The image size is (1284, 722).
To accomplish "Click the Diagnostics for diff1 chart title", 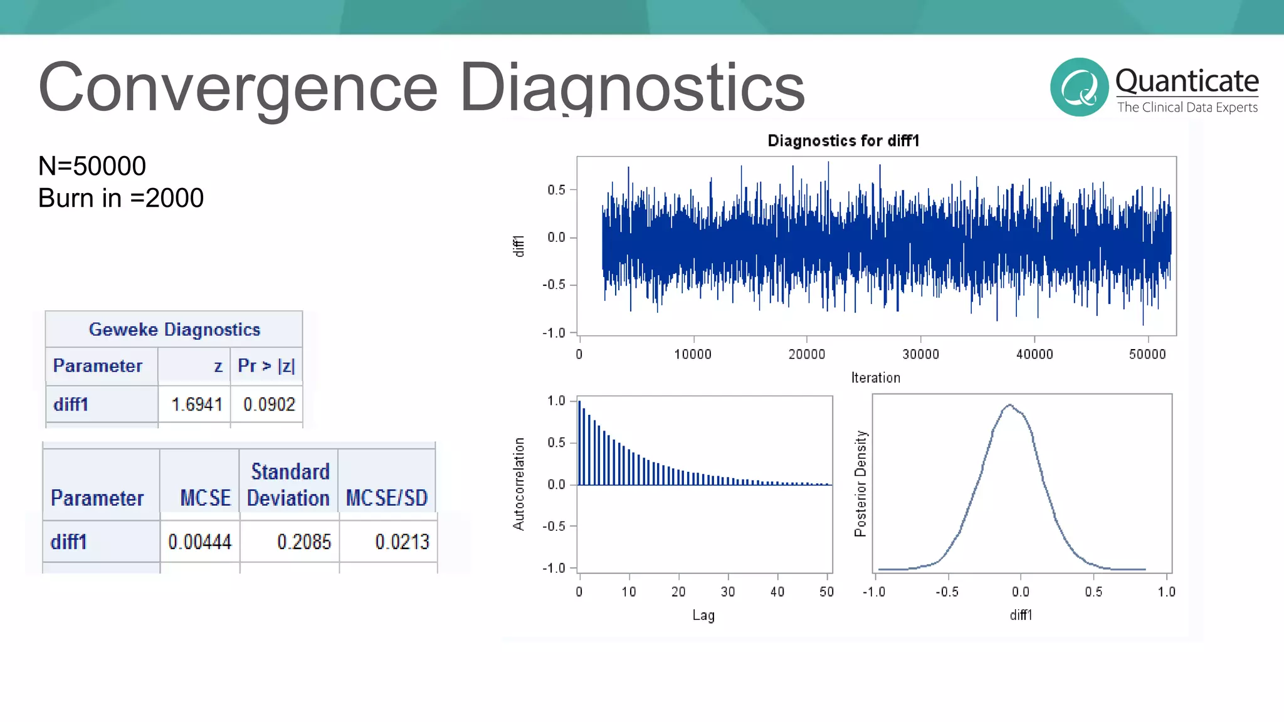I will coord(843,140).
